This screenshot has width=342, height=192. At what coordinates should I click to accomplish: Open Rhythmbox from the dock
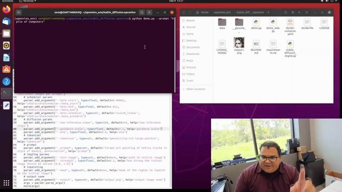6,45
